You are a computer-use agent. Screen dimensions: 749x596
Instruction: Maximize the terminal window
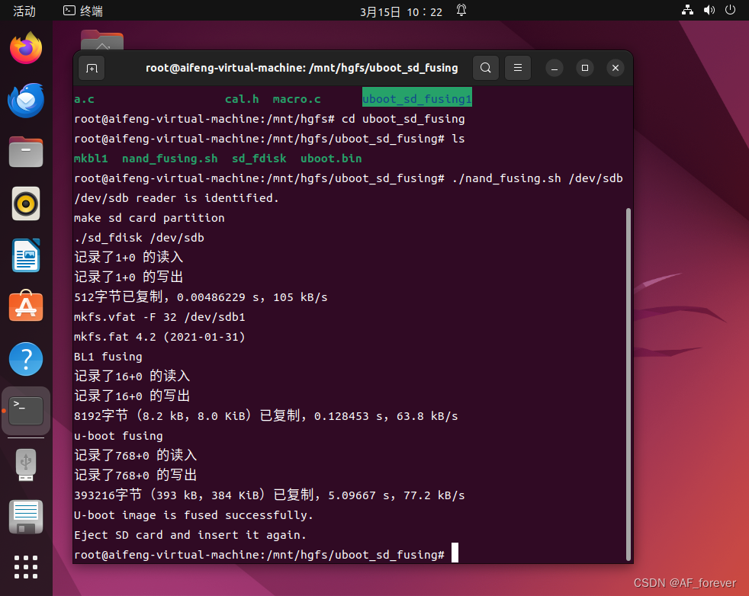click(585, 69)
